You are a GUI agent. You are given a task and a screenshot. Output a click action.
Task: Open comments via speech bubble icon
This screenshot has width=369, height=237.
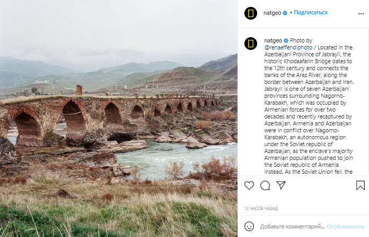point(265,185)
